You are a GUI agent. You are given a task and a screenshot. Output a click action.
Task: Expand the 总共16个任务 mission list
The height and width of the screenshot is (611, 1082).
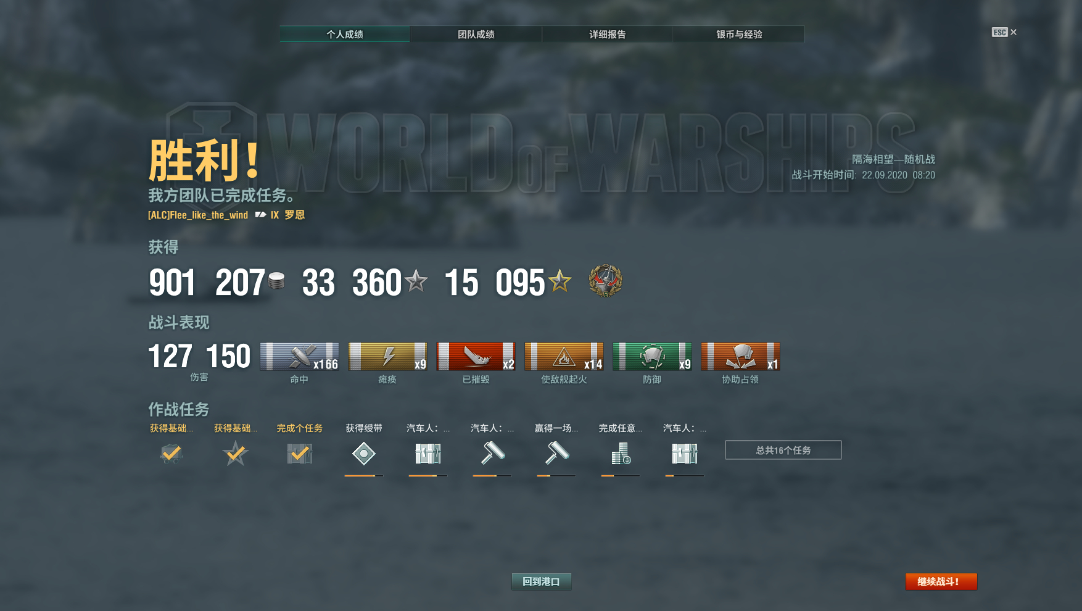pos(783,450)
